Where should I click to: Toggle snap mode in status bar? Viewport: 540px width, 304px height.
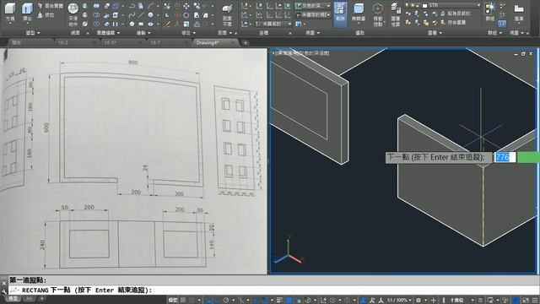point(192,301)
